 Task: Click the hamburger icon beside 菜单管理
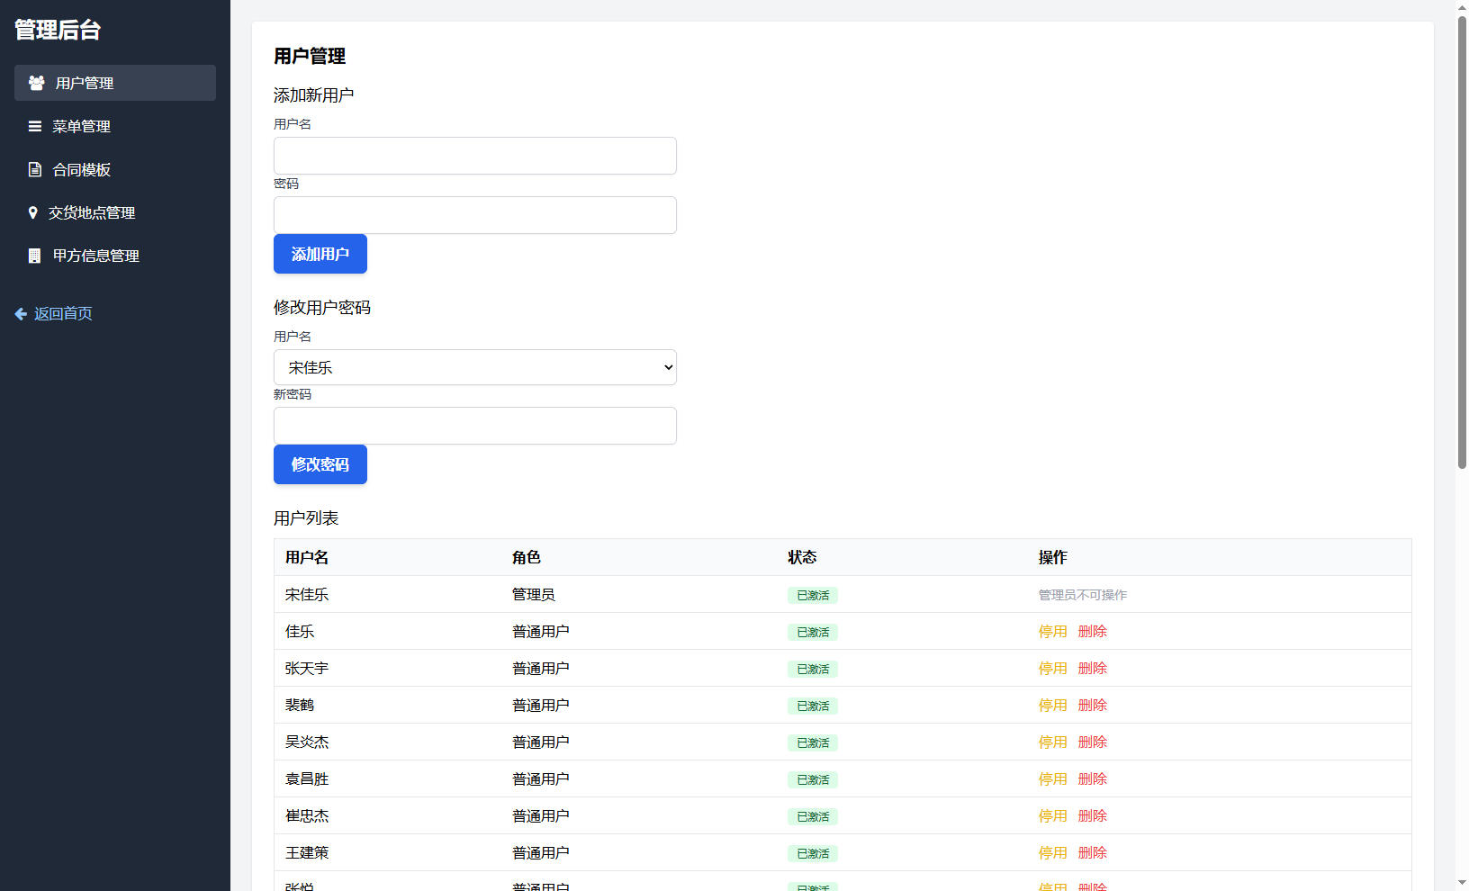point(35,126)
